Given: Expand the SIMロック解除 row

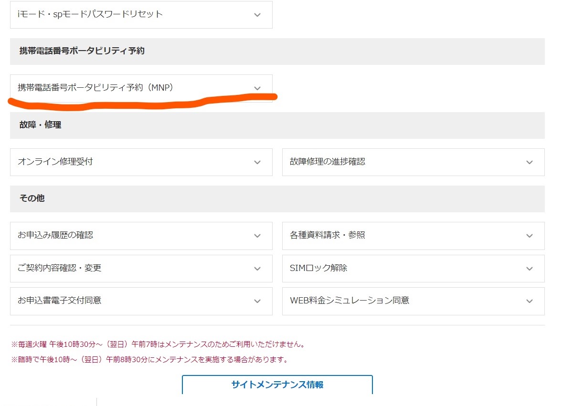Looking at the screenshot, I should tap(413, 269).
